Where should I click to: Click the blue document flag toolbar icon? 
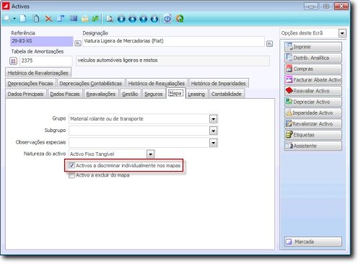[x=61, y=19]
